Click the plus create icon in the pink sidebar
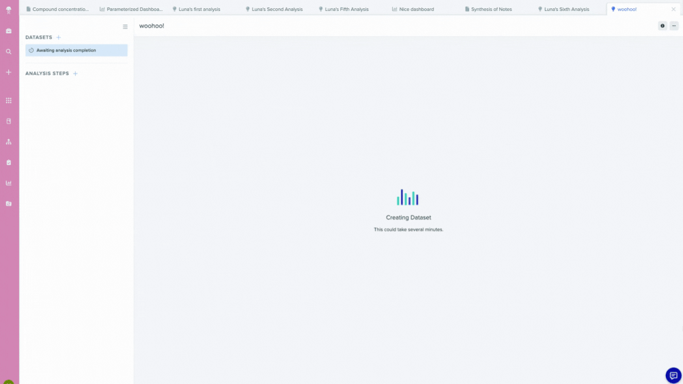 9,72
